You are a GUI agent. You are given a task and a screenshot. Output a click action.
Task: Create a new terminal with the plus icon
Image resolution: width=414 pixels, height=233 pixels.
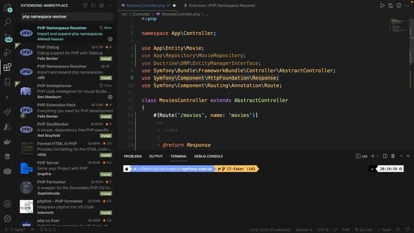[373, 156]
